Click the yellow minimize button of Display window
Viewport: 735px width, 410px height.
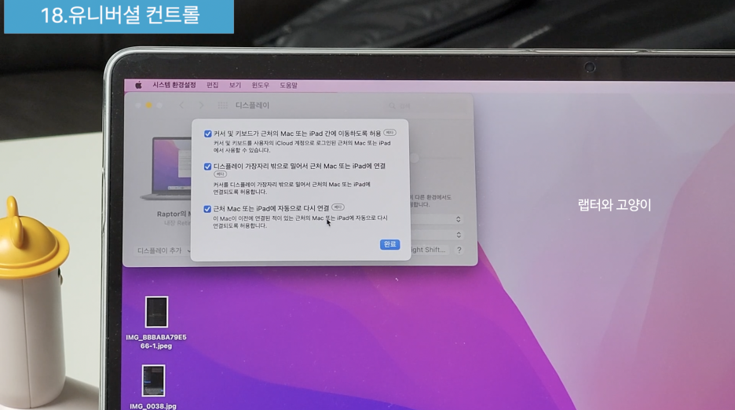(149, 105)
